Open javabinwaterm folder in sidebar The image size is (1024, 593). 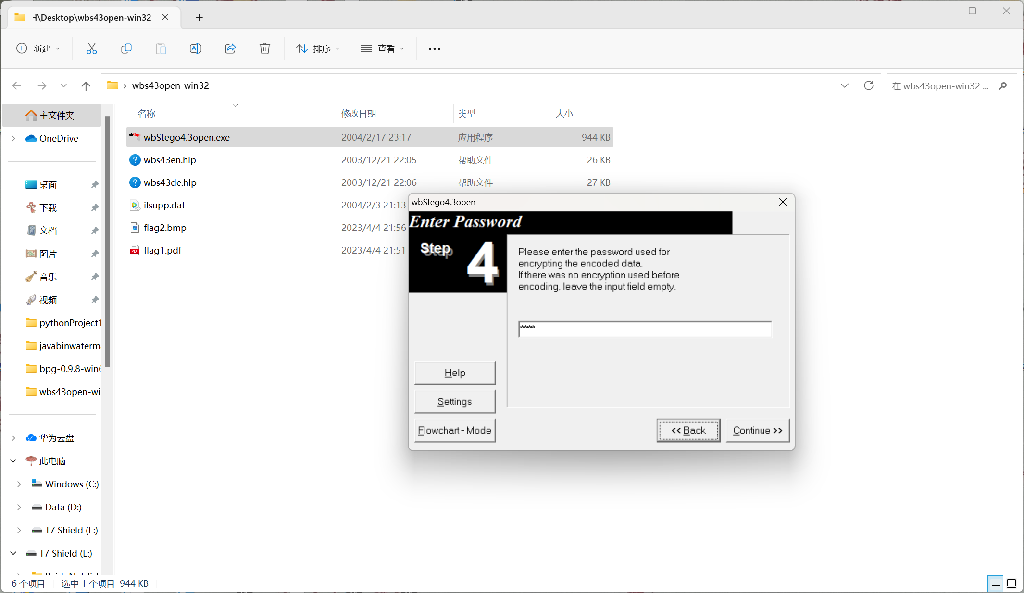[x=63, y=346]
